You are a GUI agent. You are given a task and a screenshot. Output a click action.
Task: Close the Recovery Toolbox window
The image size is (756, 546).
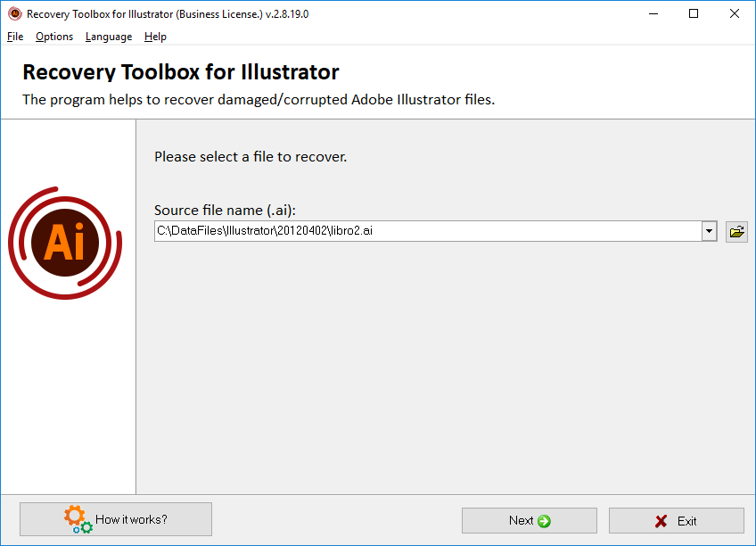pyautogui.click(x=734, y=14)
